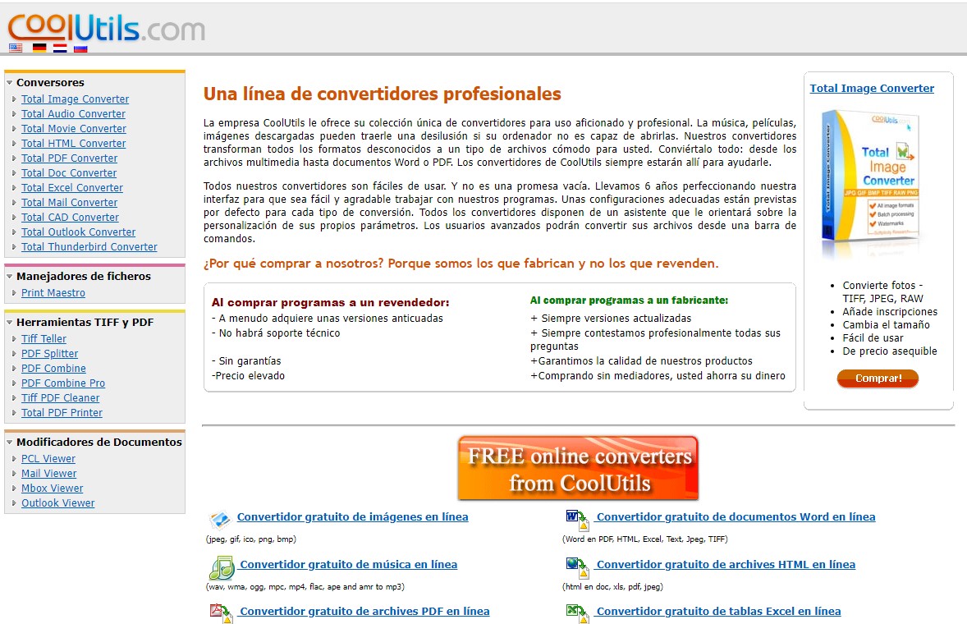Image resolution: width=967 pixels, height=624 pixels.
Task: Open Total Thunderbird Converter from the Conversores list
Action: point(89,246)
